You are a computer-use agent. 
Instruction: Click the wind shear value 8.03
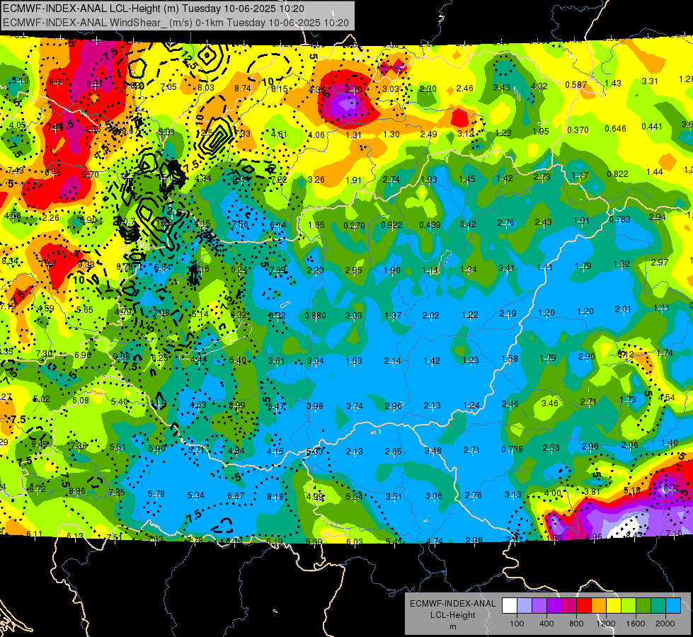(205, 88)
